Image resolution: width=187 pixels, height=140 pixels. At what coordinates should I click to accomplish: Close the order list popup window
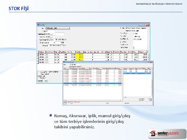coord(151,62)
